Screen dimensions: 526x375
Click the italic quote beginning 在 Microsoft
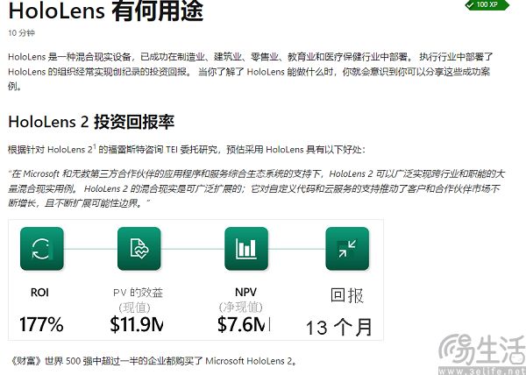click(x=256, y=188)
